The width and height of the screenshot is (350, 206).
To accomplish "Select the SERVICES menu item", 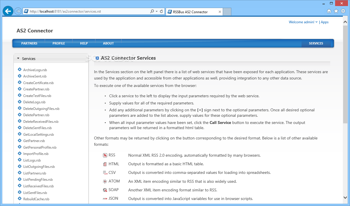I will [316, 43].
